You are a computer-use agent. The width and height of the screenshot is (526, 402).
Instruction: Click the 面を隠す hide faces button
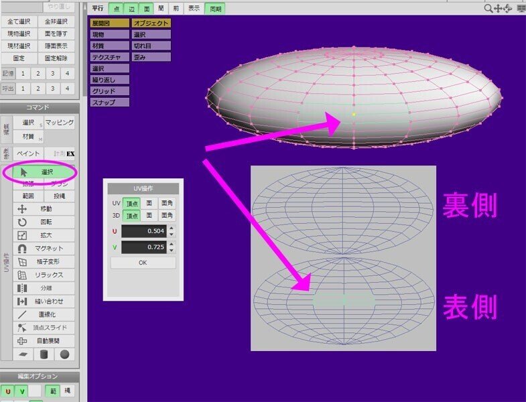(x=56, y=34)
